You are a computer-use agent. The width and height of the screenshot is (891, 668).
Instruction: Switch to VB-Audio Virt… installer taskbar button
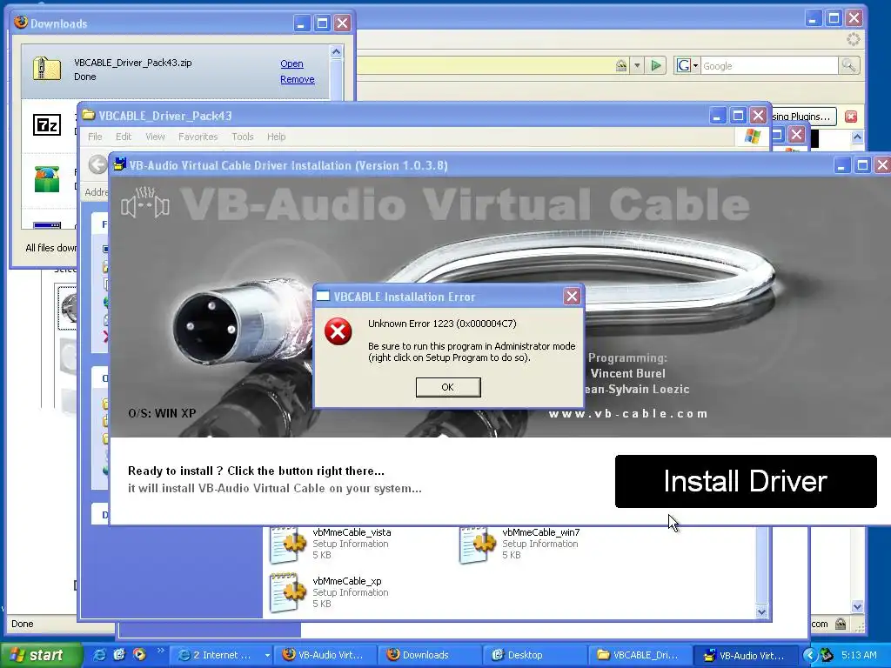point(745,655)
